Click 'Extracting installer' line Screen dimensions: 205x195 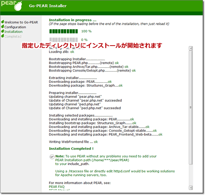click(73, 78)
